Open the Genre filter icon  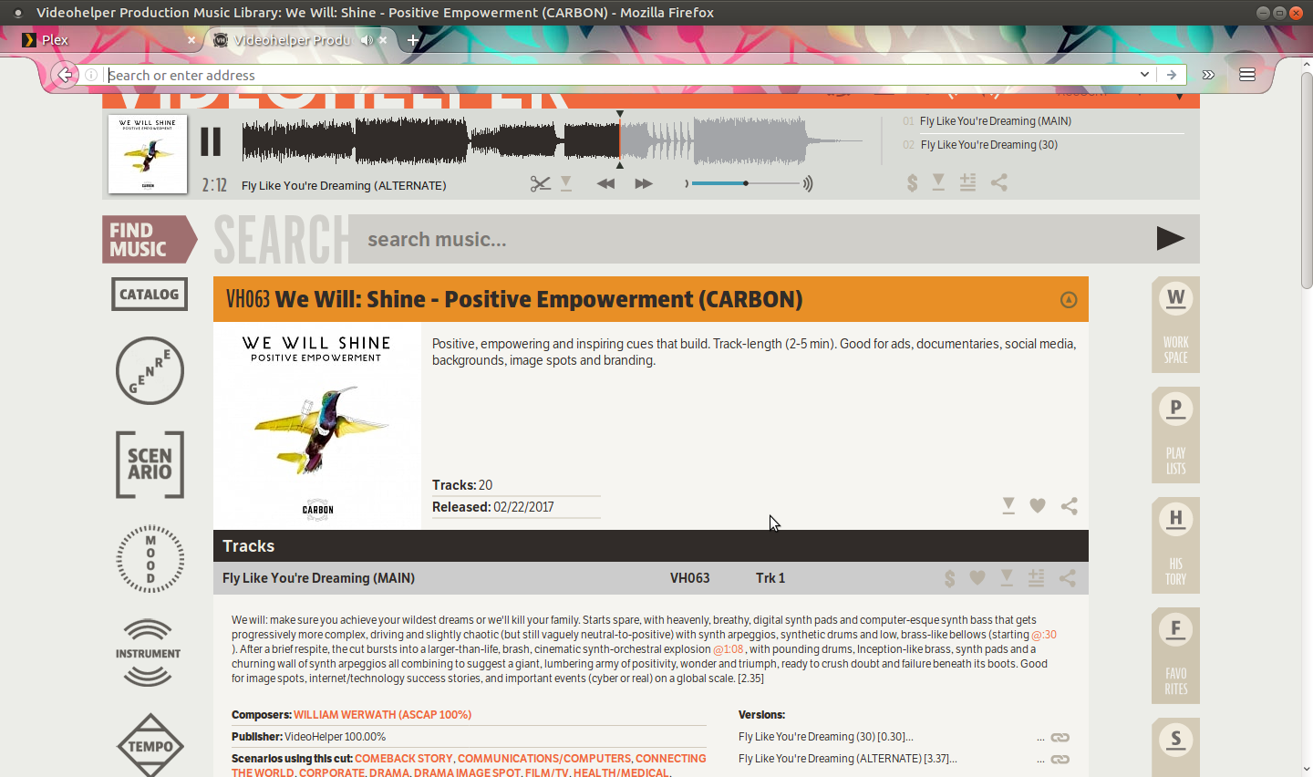click(150, 371)
